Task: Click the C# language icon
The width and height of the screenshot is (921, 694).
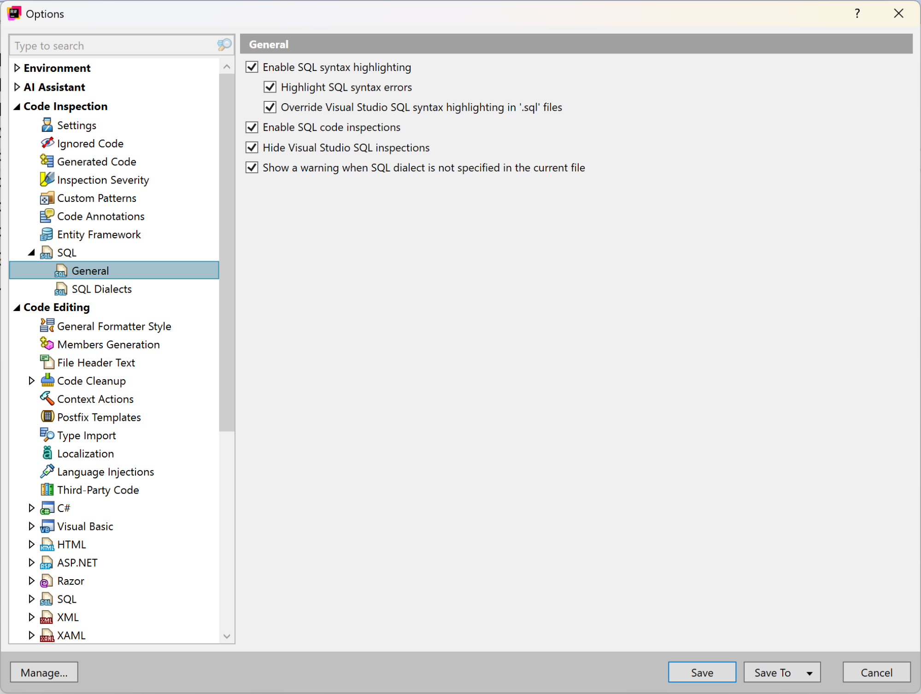Action: click(x=47, y=508)
